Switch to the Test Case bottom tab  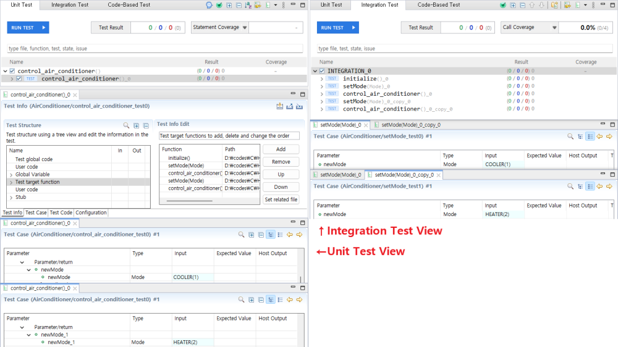[x=36, y=212]
